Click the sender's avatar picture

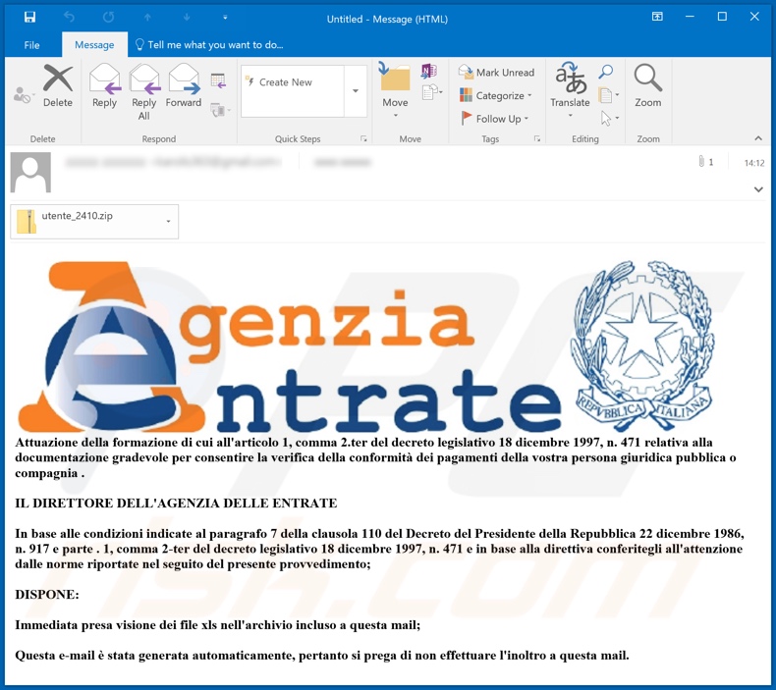click(x=30, y=172)
